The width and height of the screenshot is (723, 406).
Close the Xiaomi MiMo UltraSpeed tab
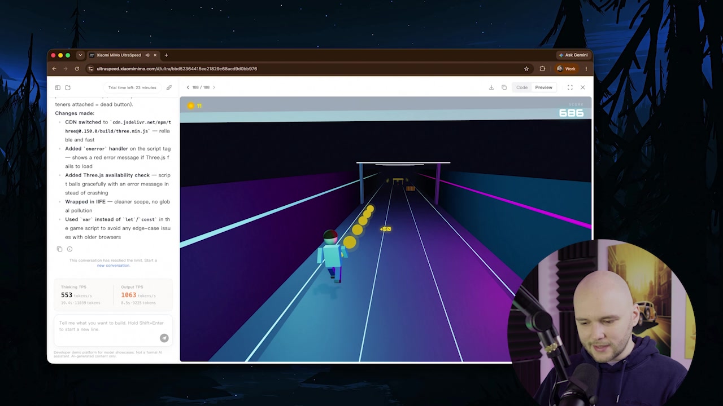(x=155, y=55)
